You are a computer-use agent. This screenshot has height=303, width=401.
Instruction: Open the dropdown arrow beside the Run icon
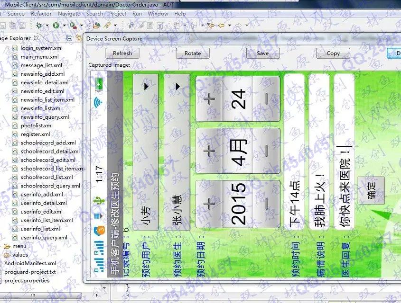pos(63,26)
